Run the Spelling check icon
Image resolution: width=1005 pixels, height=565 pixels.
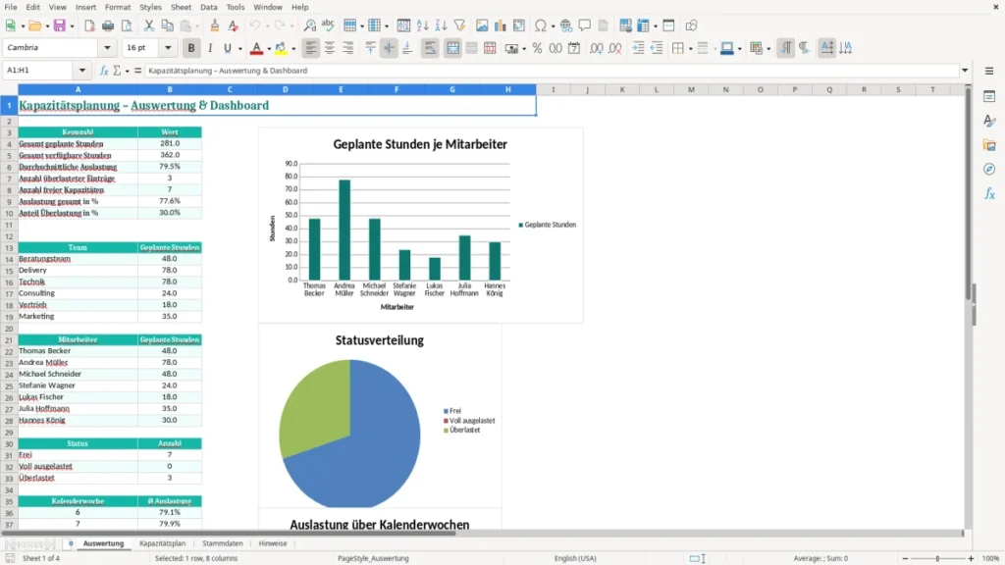click(x=328, y=26)
